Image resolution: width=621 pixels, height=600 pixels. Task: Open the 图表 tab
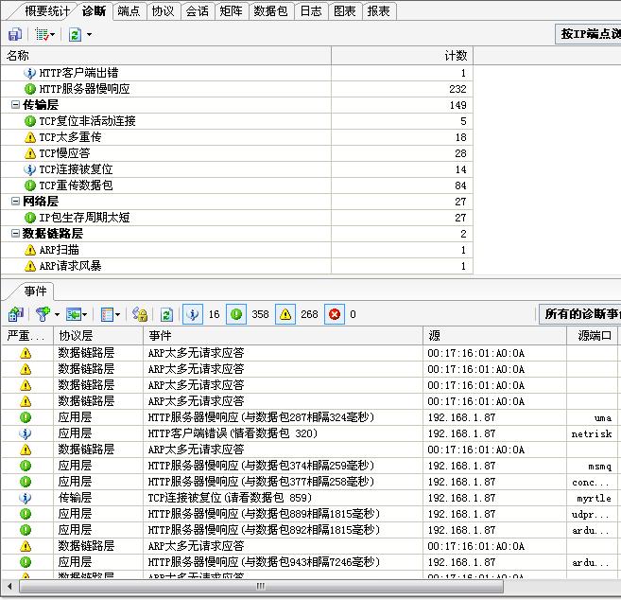click(x=345, y=11)
